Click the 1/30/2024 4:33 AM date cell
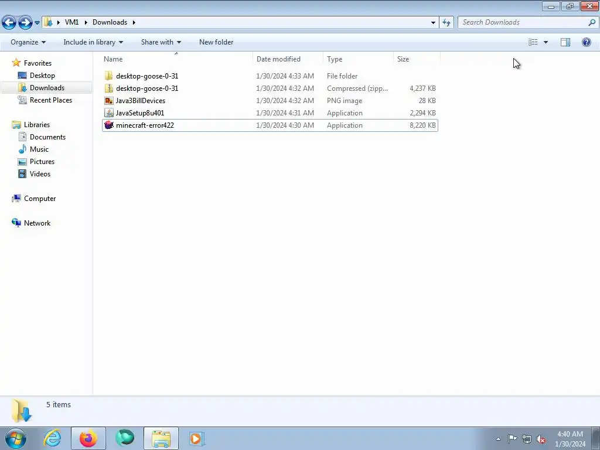 point(285,76)
